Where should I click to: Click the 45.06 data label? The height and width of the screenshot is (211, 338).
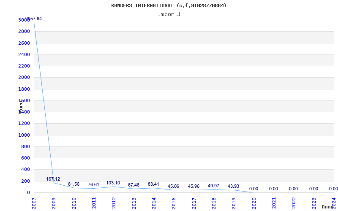(x=173, y=186)
